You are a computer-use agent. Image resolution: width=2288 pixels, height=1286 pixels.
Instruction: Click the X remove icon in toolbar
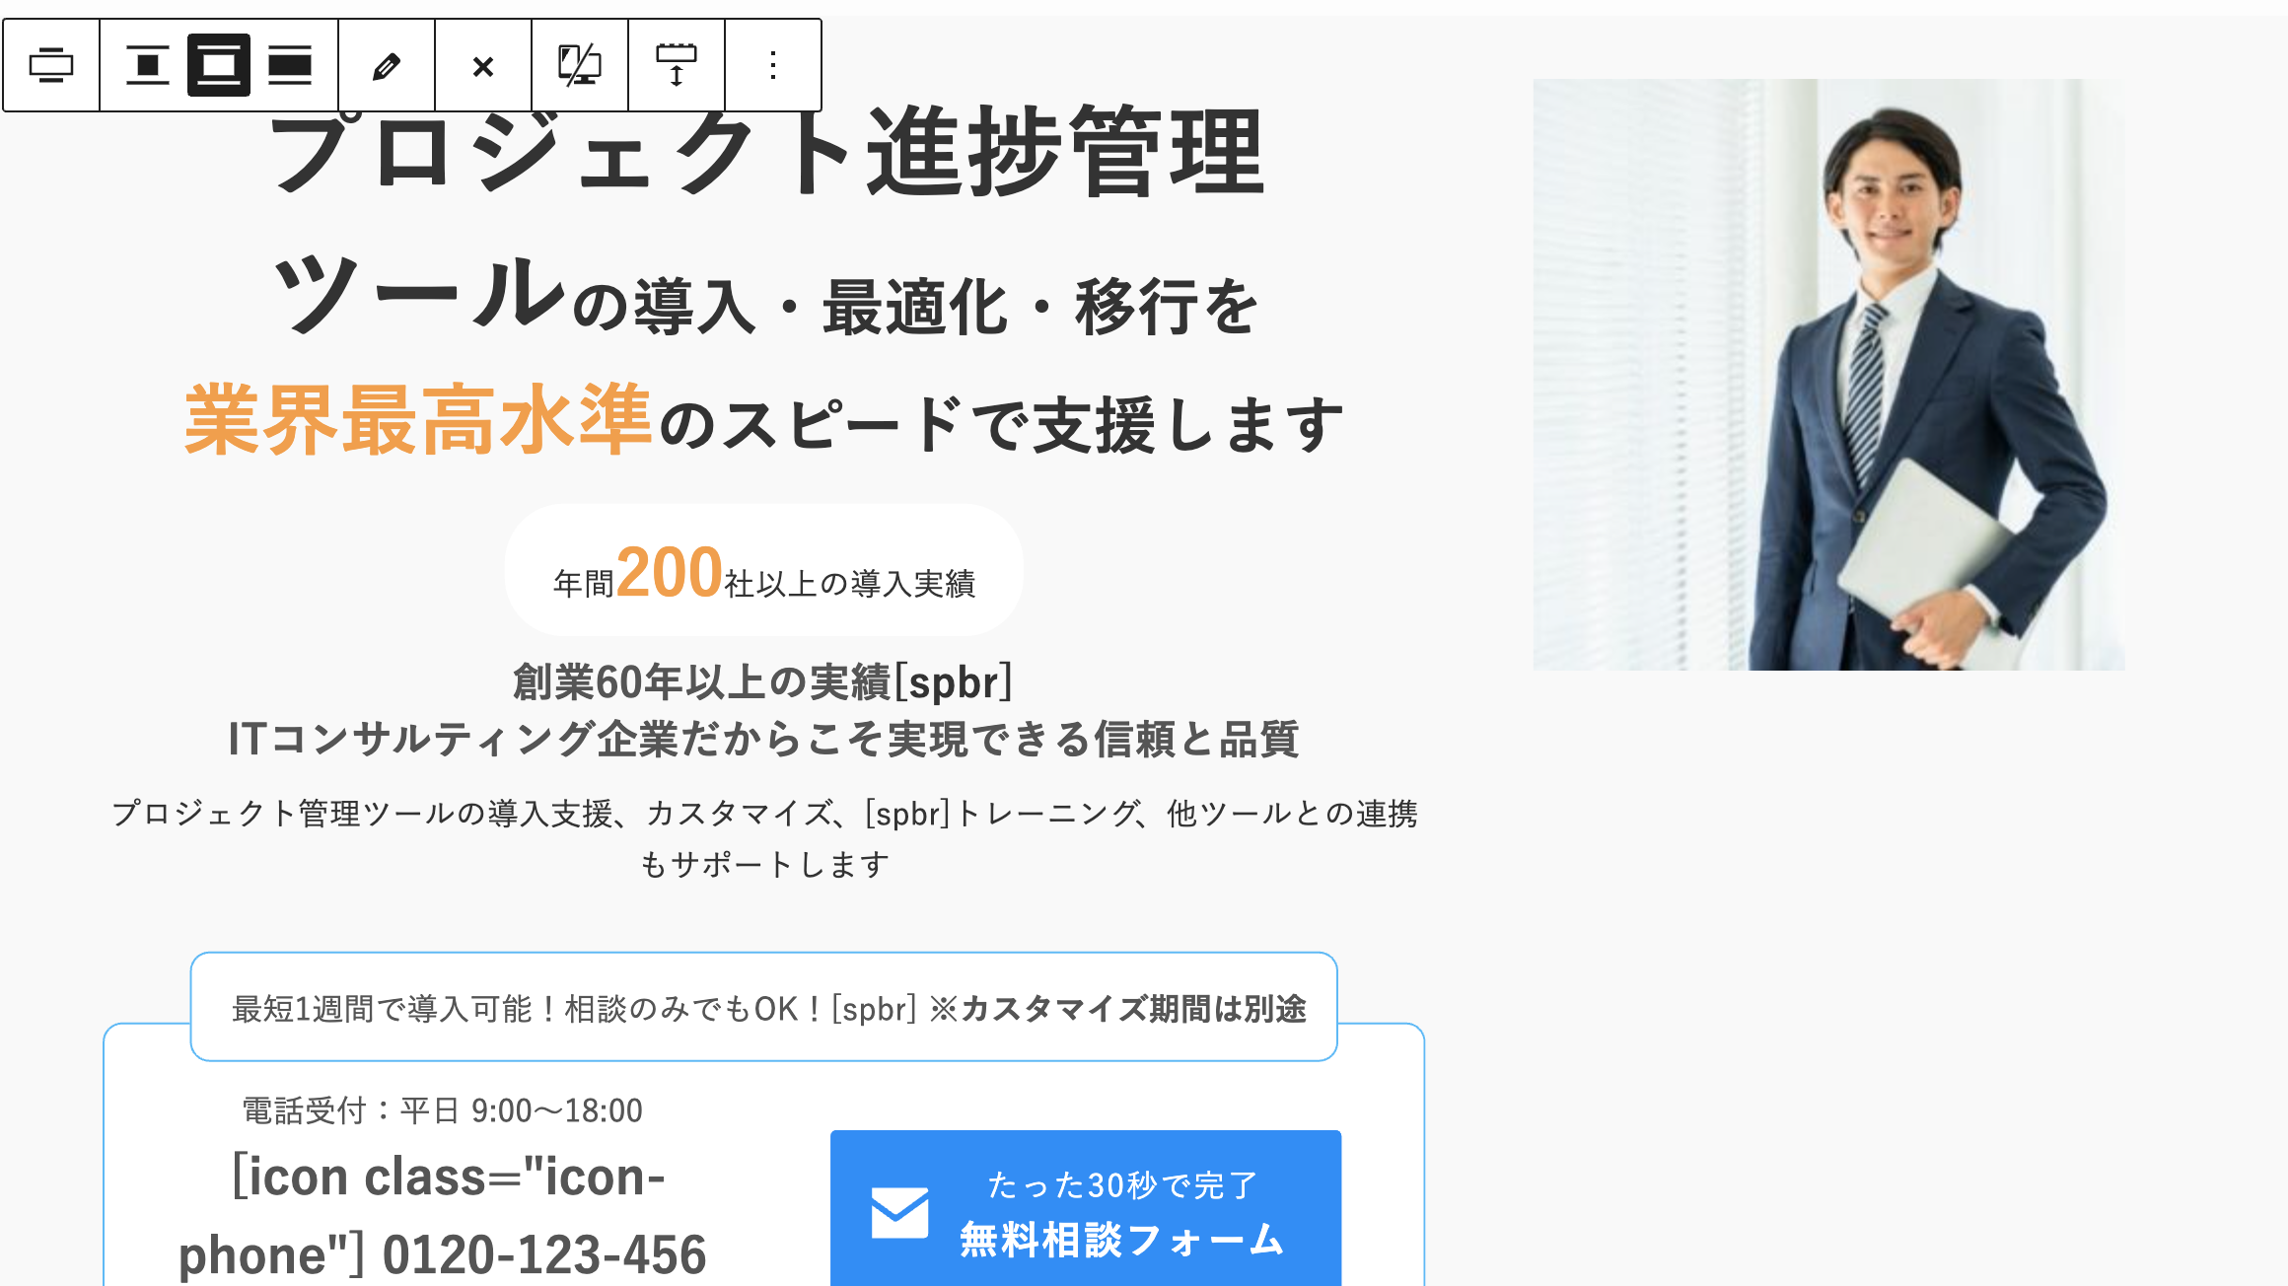coord(483,66)
